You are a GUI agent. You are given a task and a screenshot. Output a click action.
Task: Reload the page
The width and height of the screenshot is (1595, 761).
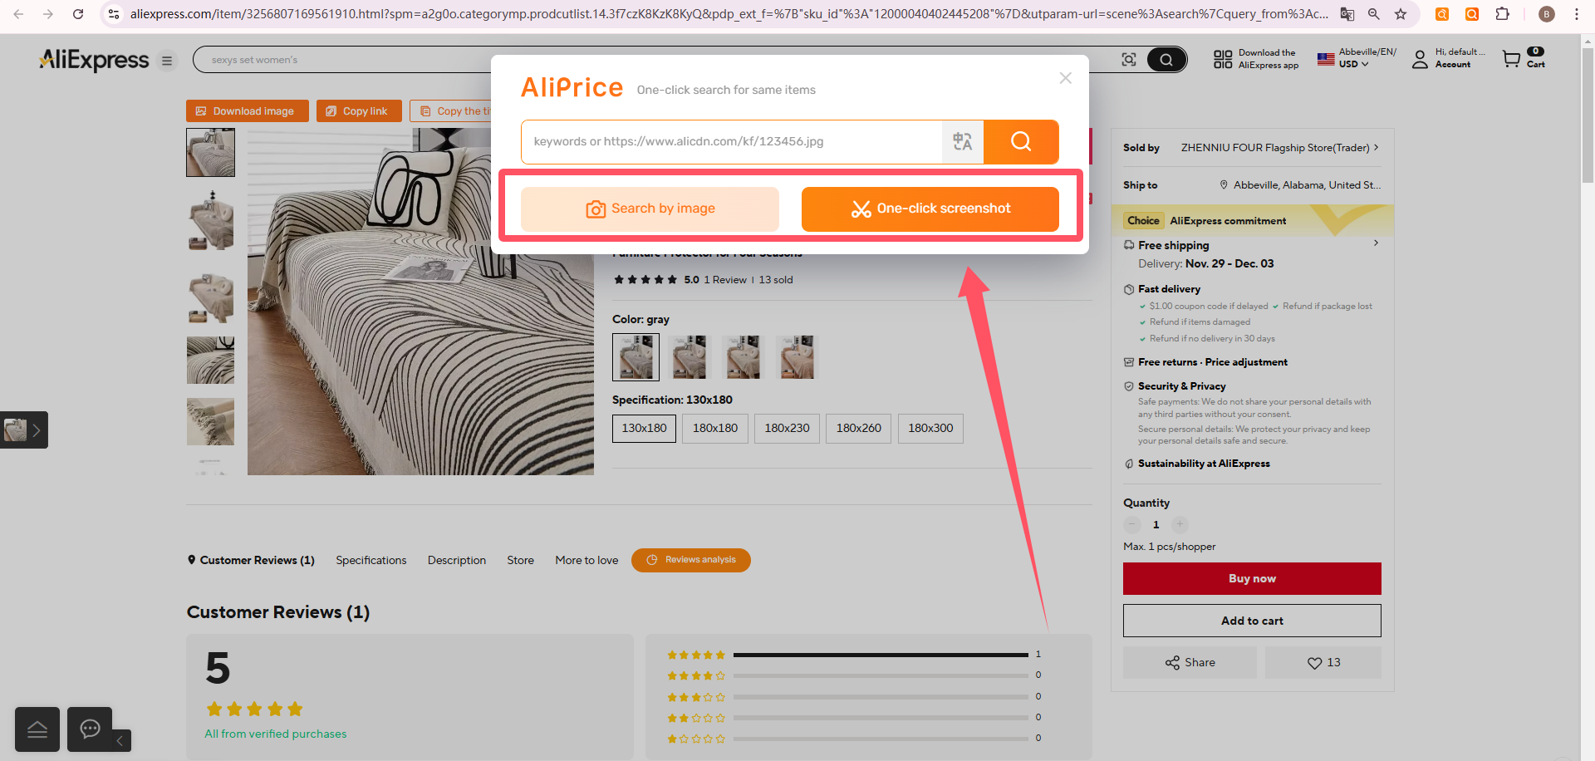coord(78,14)
